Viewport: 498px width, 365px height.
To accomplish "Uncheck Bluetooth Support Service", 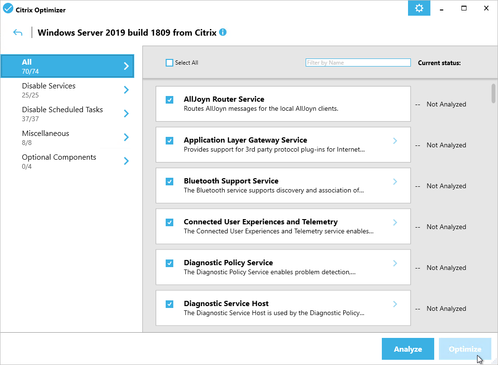I will 169,182.
